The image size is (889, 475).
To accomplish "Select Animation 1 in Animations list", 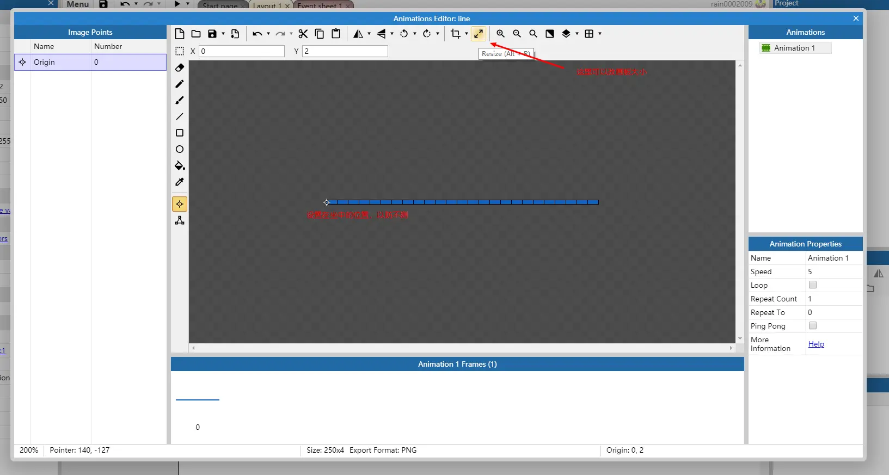I will (794, 48).
